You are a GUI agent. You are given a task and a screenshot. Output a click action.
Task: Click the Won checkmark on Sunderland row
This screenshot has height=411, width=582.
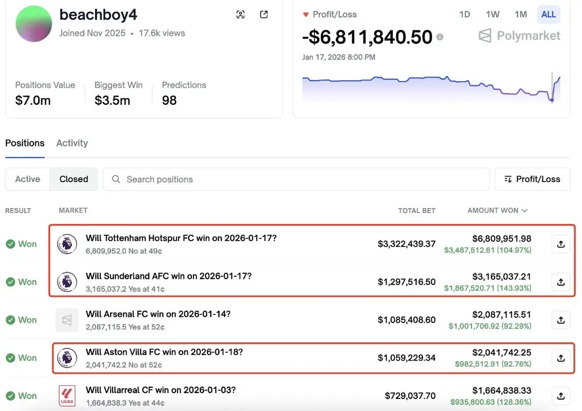tap(10, 282)
